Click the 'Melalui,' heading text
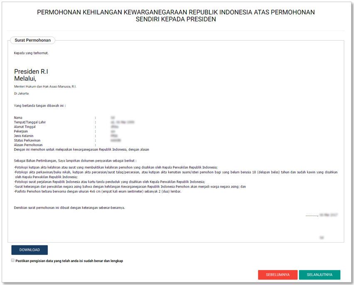The height and width of the screenshot is (285, 354). pos(25,78)
